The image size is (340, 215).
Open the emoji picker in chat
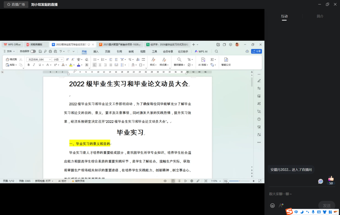[272, 205]
